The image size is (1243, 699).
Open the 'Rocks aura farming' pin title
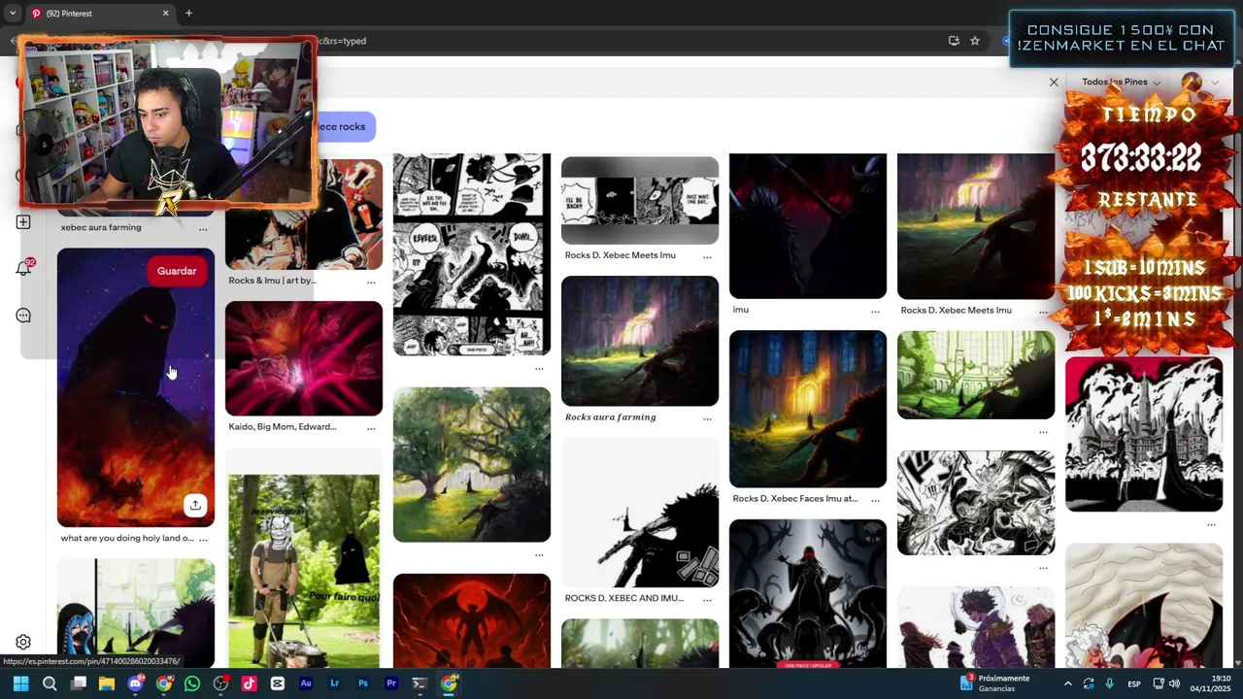point(611,417)
